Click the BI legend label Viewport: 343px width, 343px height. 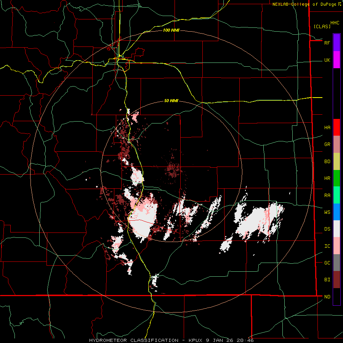pos(327,280)
